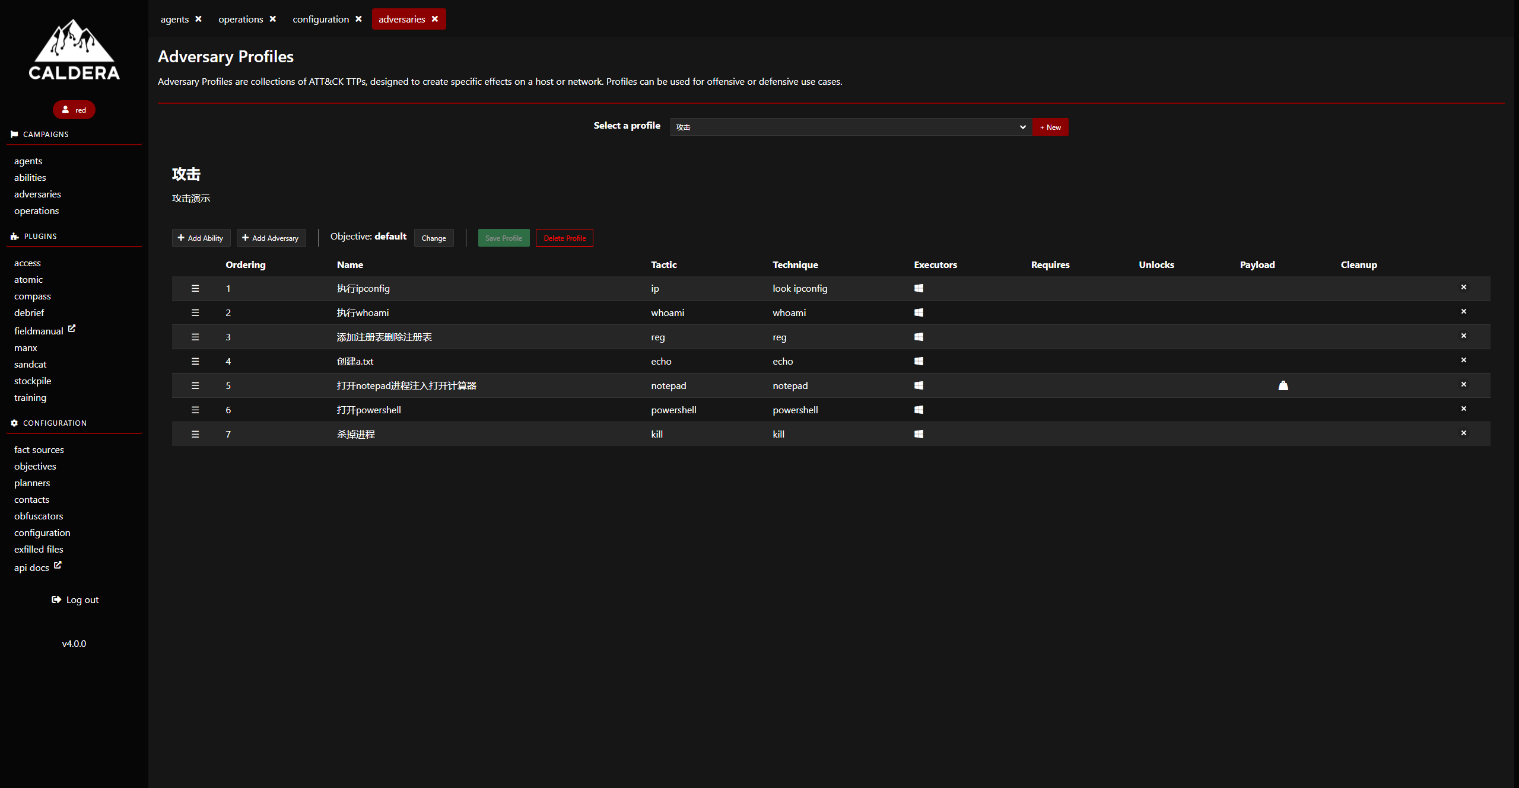Image resolution: width=1519 pixels, height=788 pixels.
Task: Click the Add Ability button
Action: tap(201, 238)
